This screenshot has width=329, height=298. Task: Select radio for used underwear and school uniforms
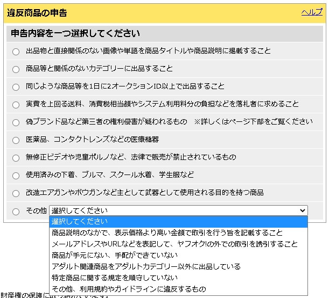(x=16, y=176)
